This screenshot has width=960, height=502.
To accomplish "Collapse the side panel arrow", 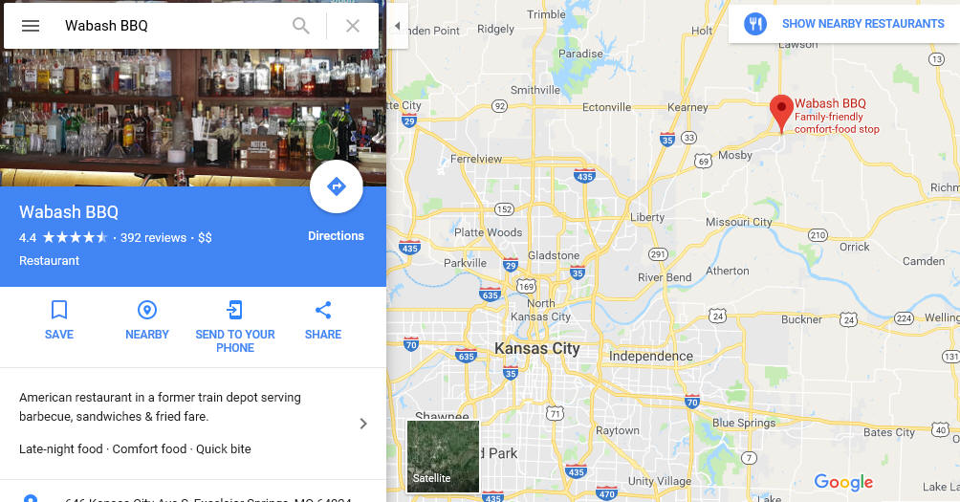I will tap(398, 26).
